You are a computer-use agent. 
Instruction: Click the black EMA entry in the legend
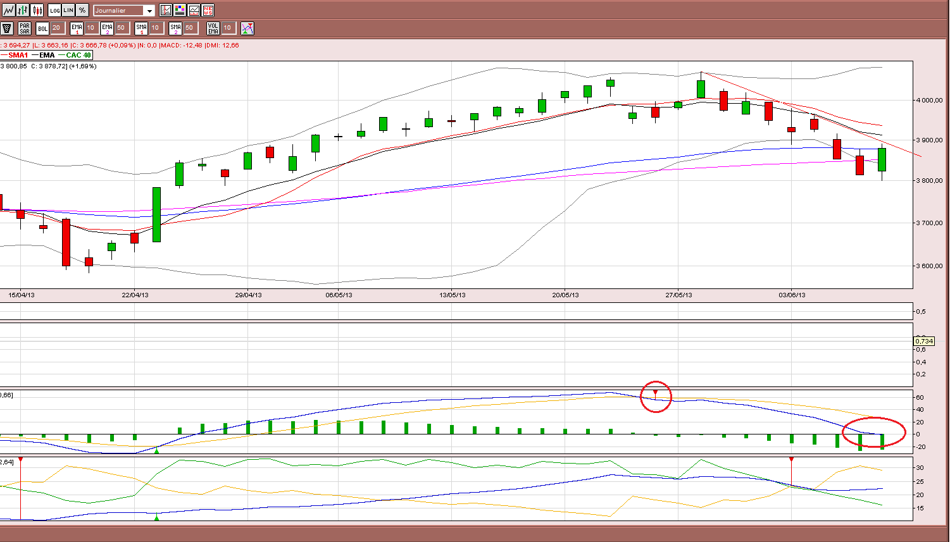click(x=43, y=56)
